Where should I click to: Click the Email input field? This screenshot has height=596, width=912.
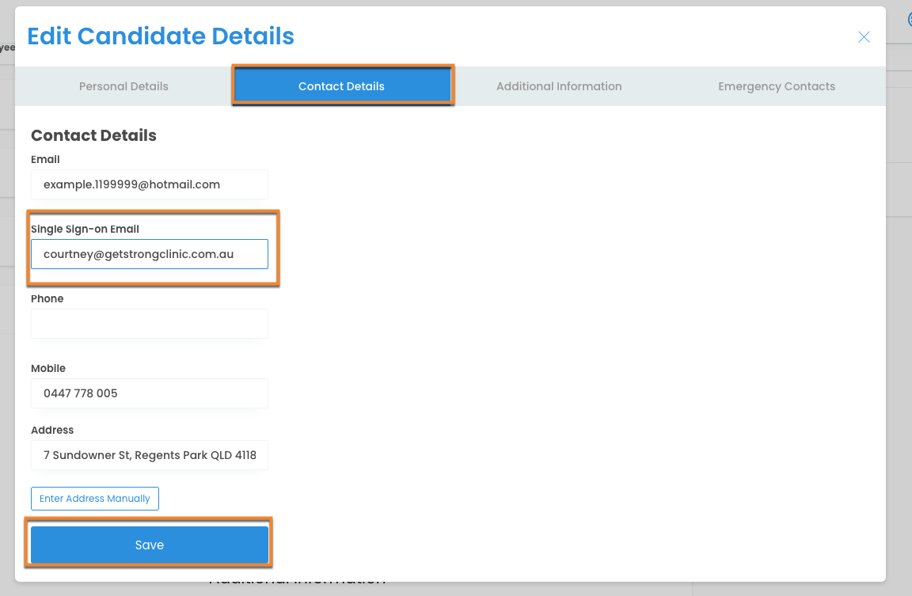(x=150, y=184)
